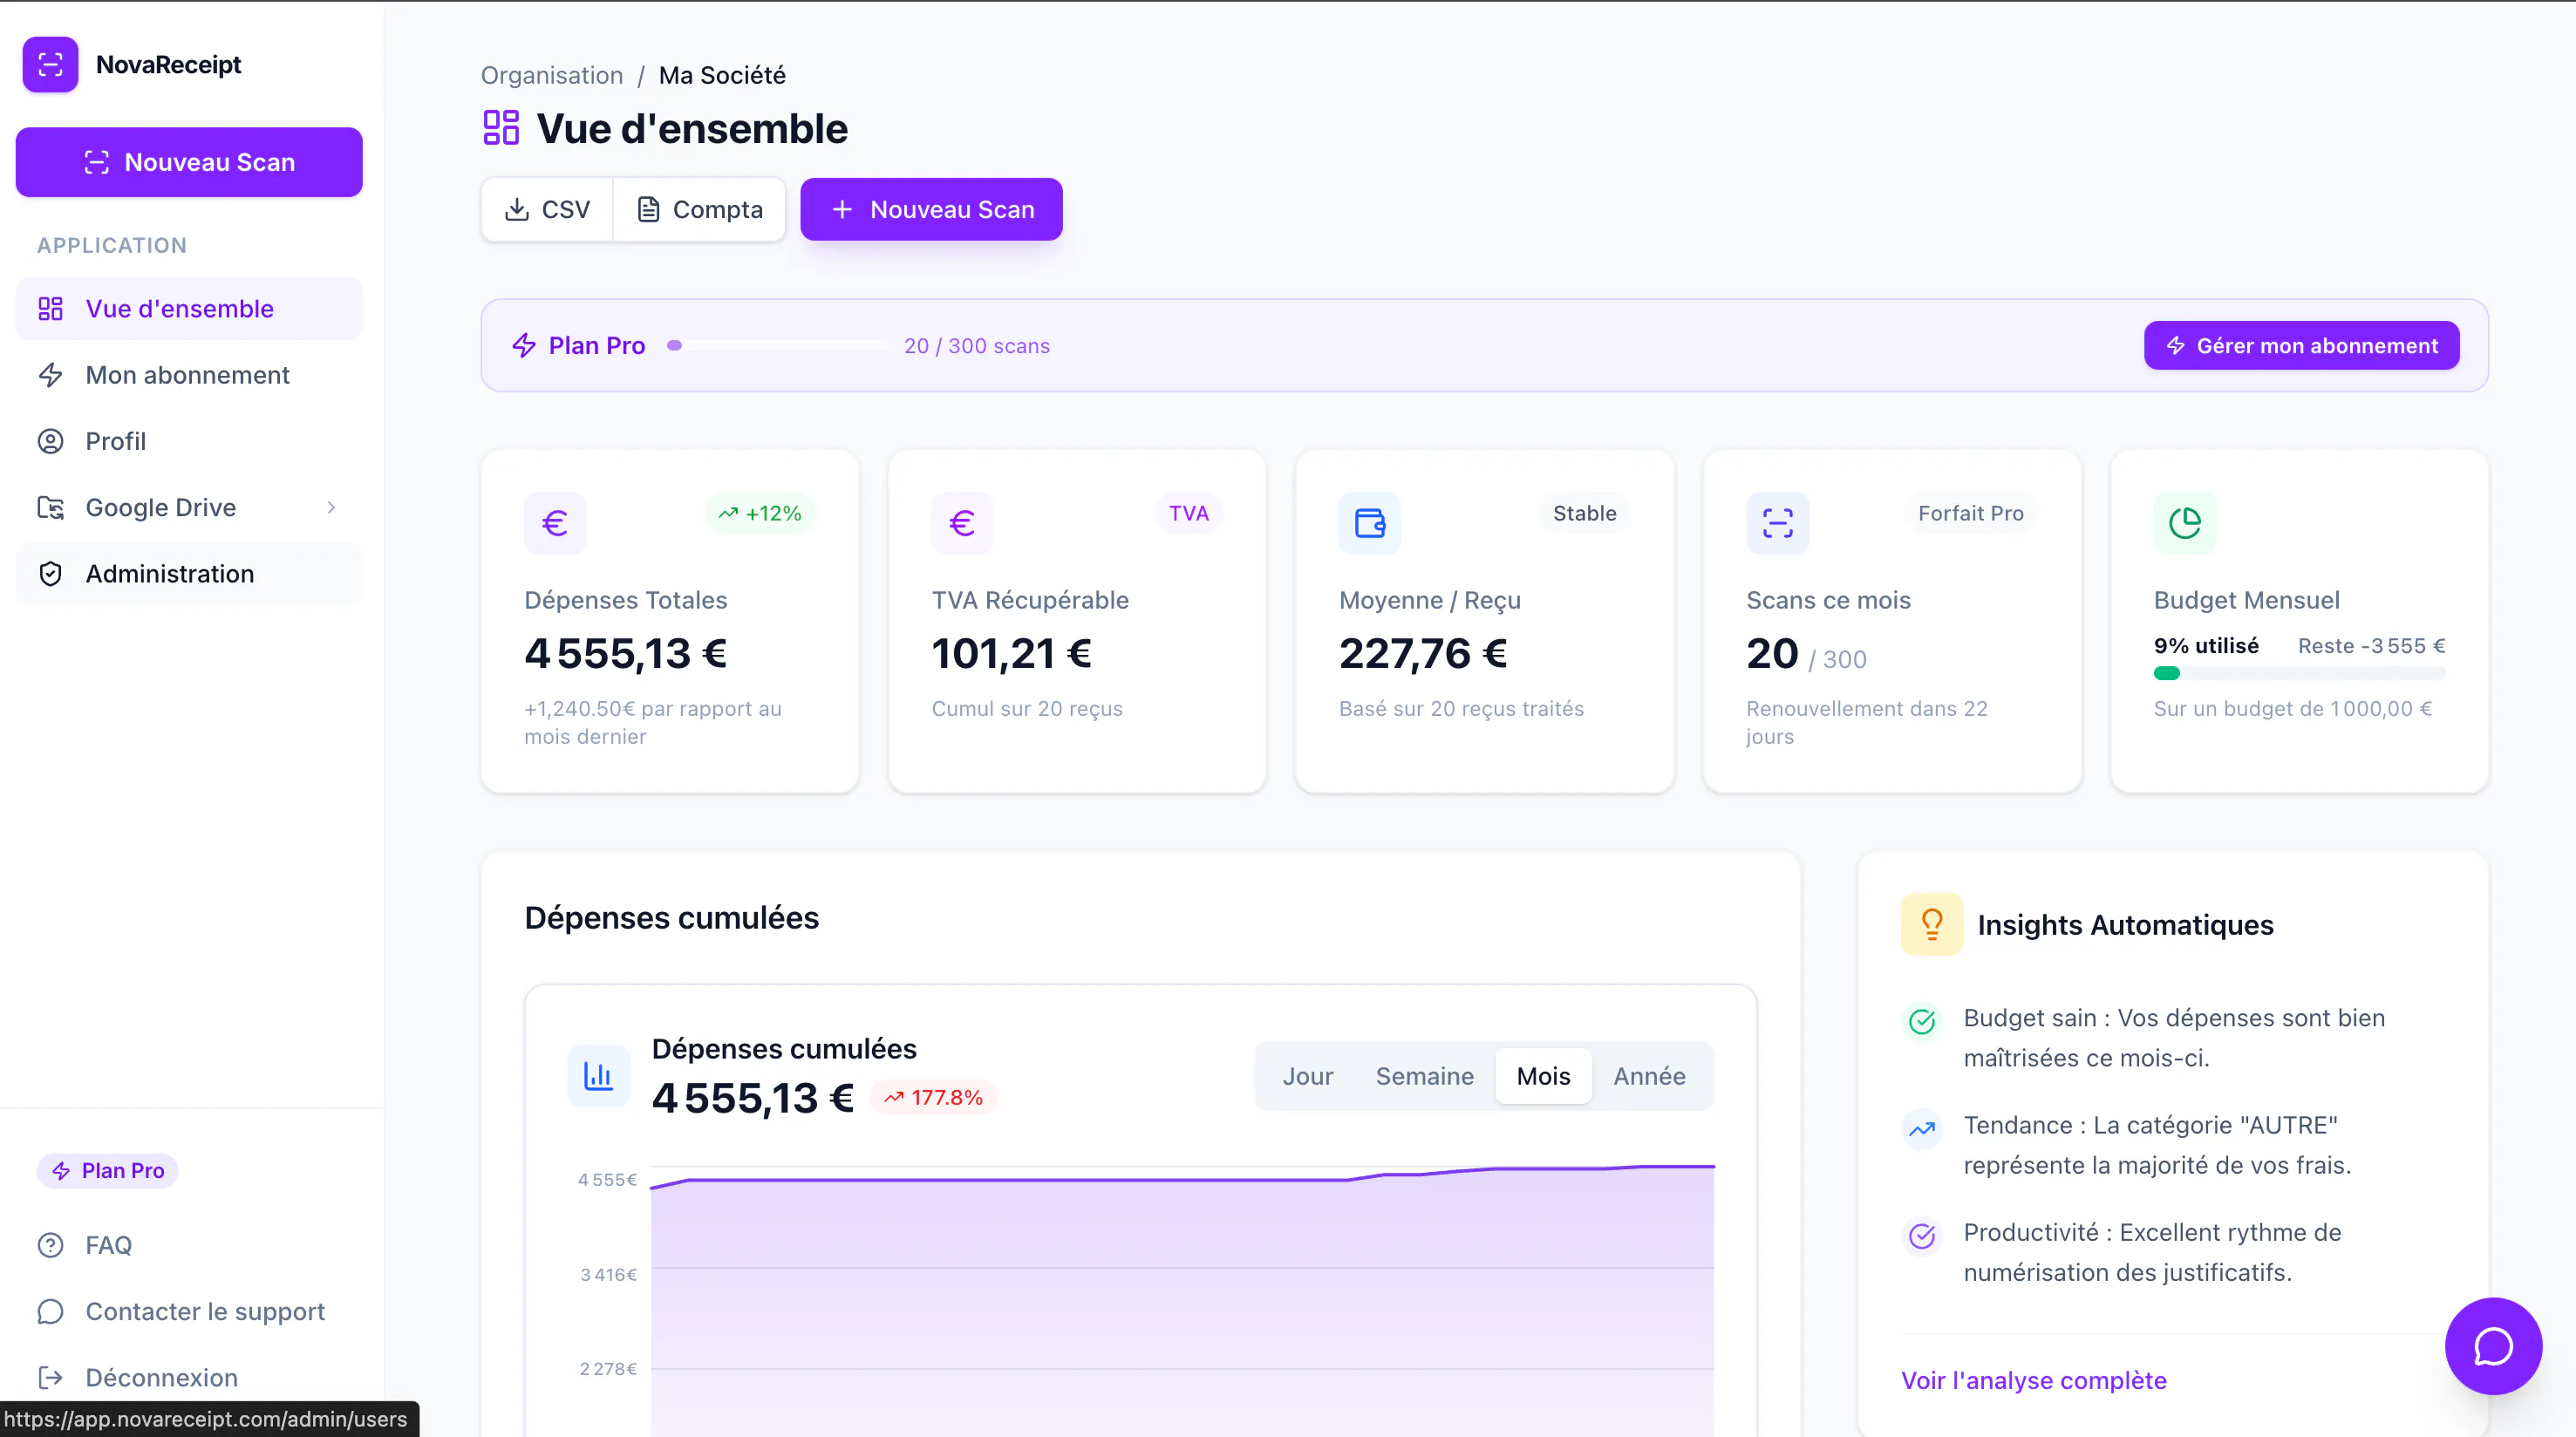Open the Administration section
2576x1437 pixels.
(189, 574)
